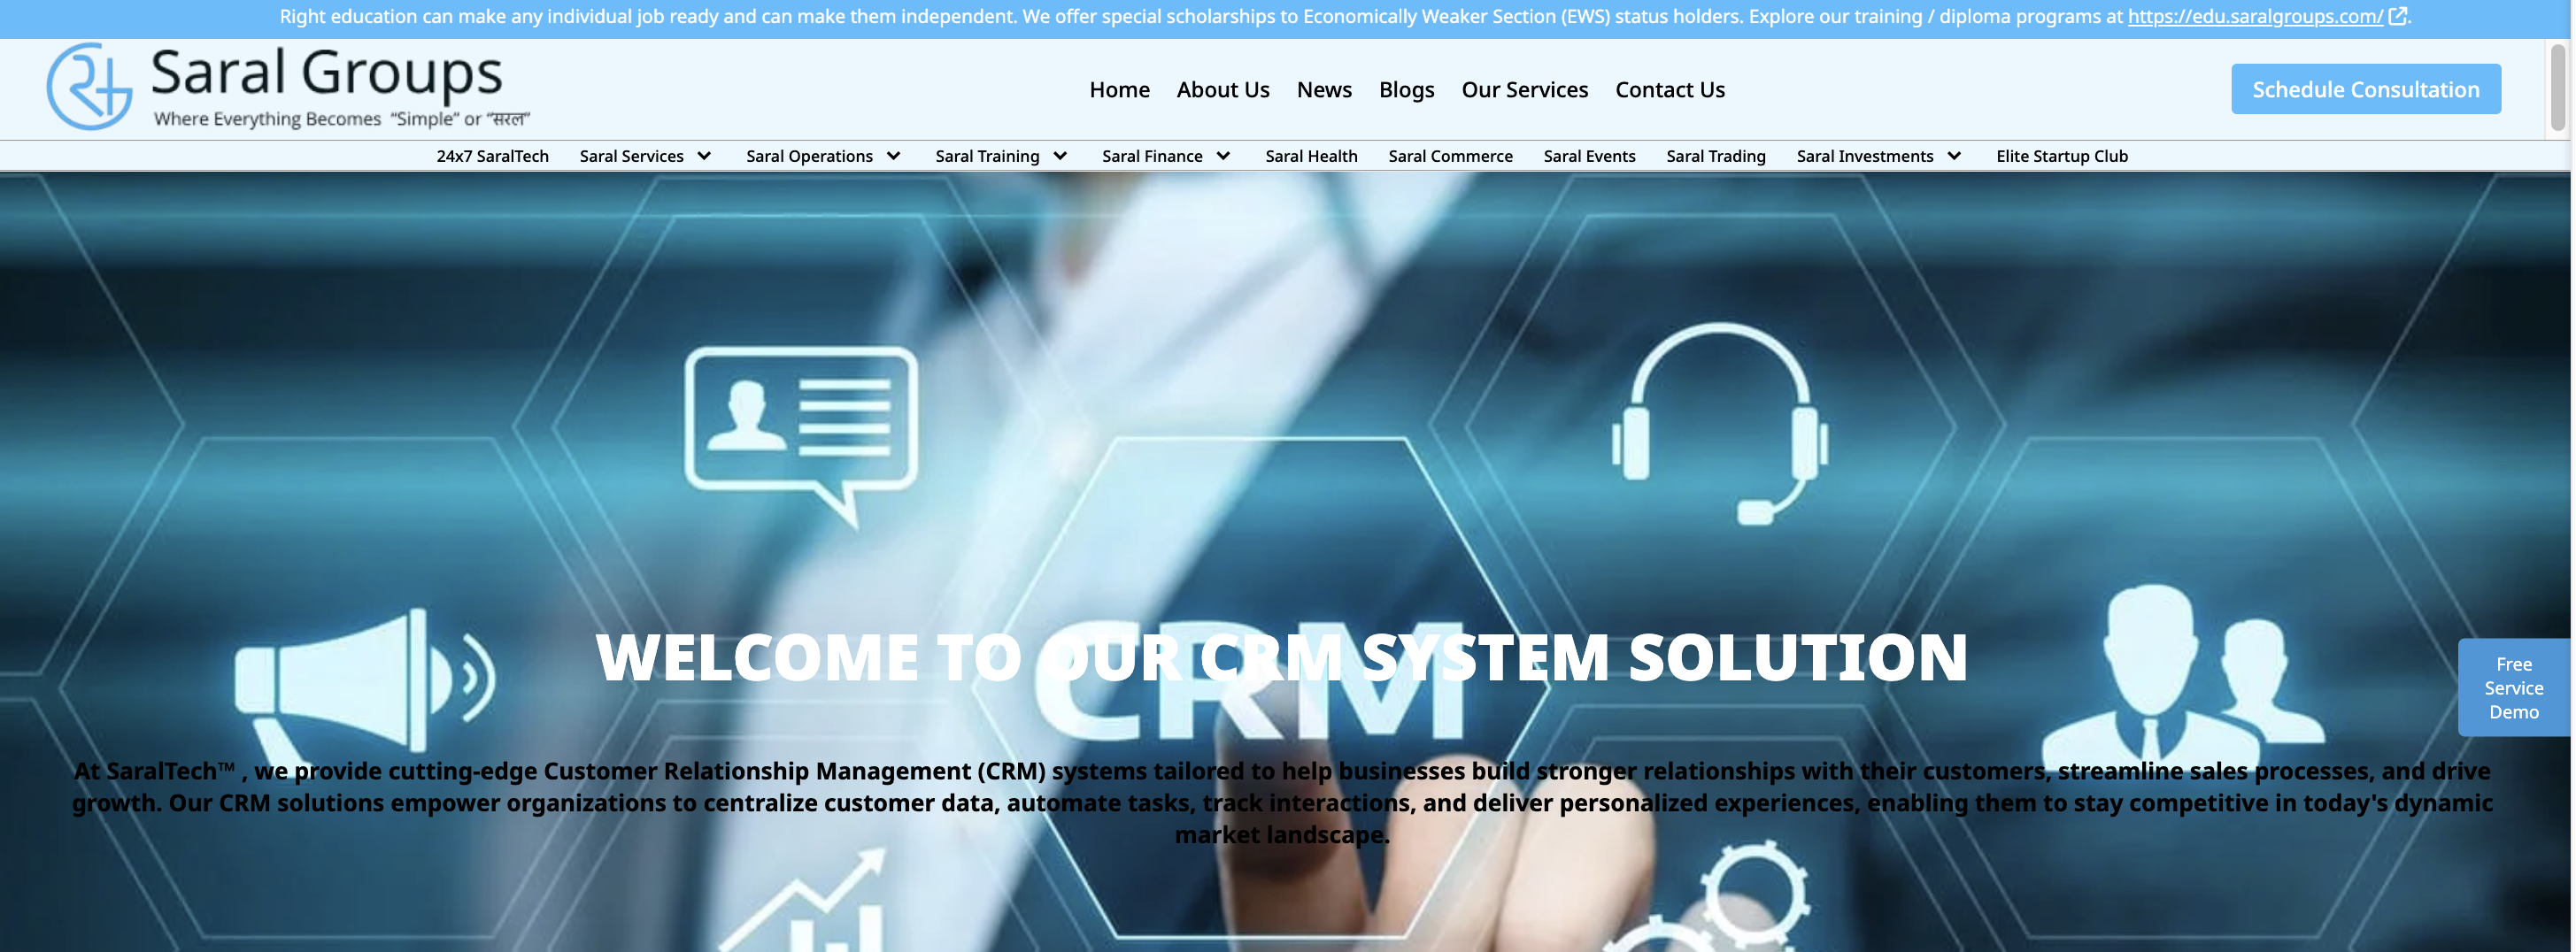
Task: Click the Free Service Demo button
Action: pos(2513,687)
